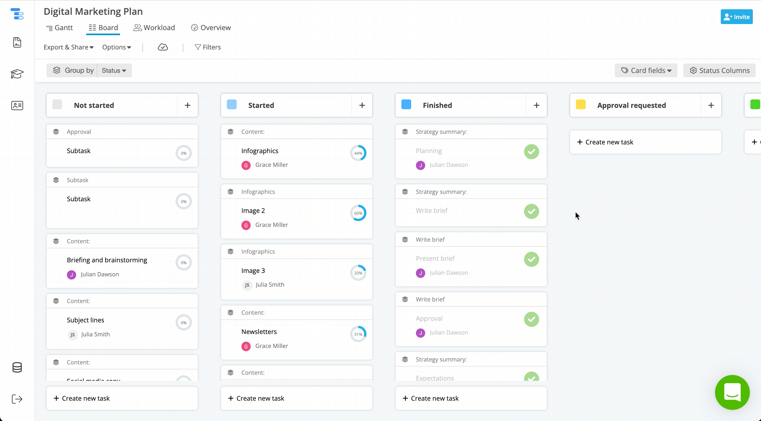The width and height of the screenshot is (761, 421).
Task: Click the GanttPRO logo icon
Action: point(17,13)
